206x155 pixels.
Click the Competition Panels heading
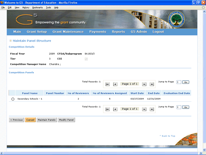[x=21, y=72]
